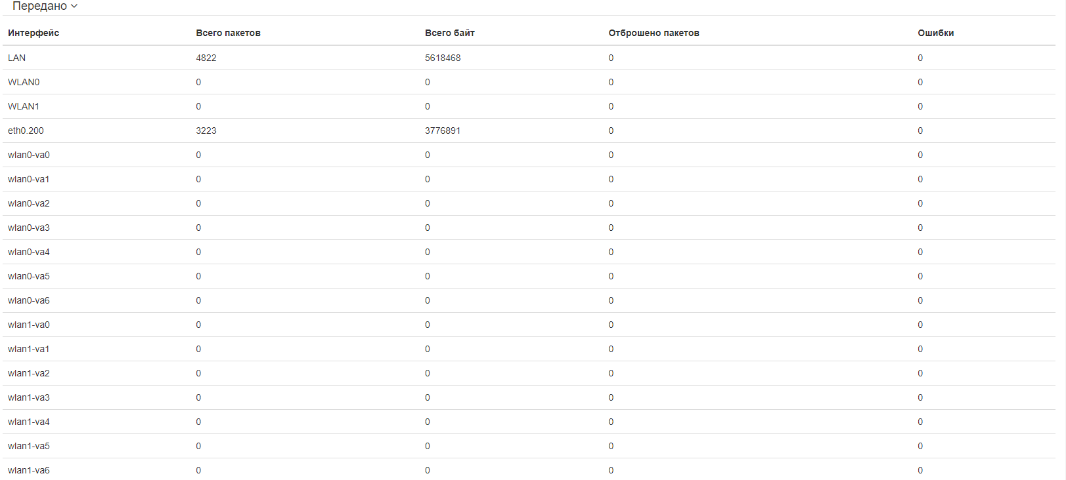
Task: Click the eth0.200 interface name
Action: pos(26,130)
